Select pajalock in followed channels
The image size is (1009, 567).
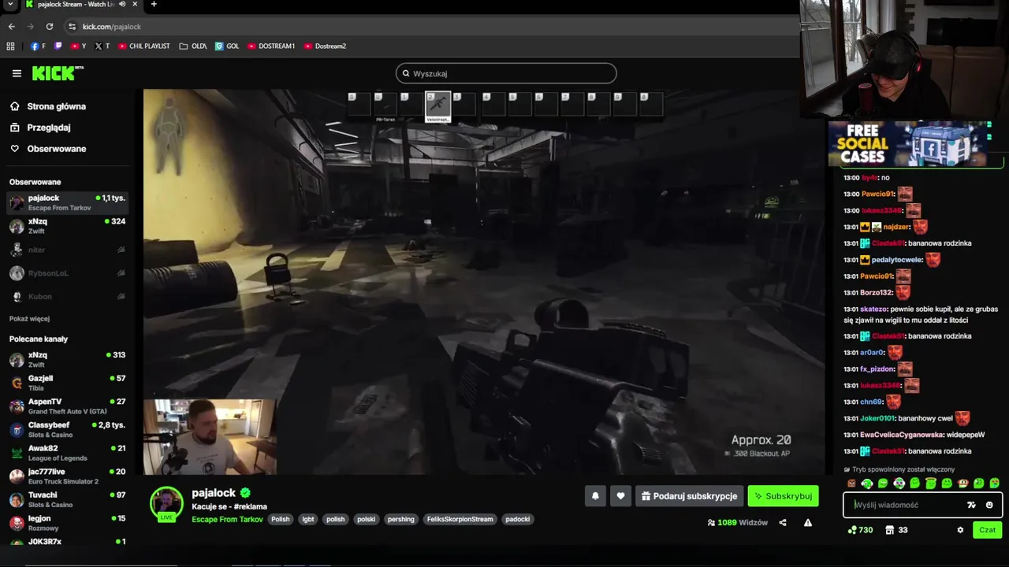[67, 202]
